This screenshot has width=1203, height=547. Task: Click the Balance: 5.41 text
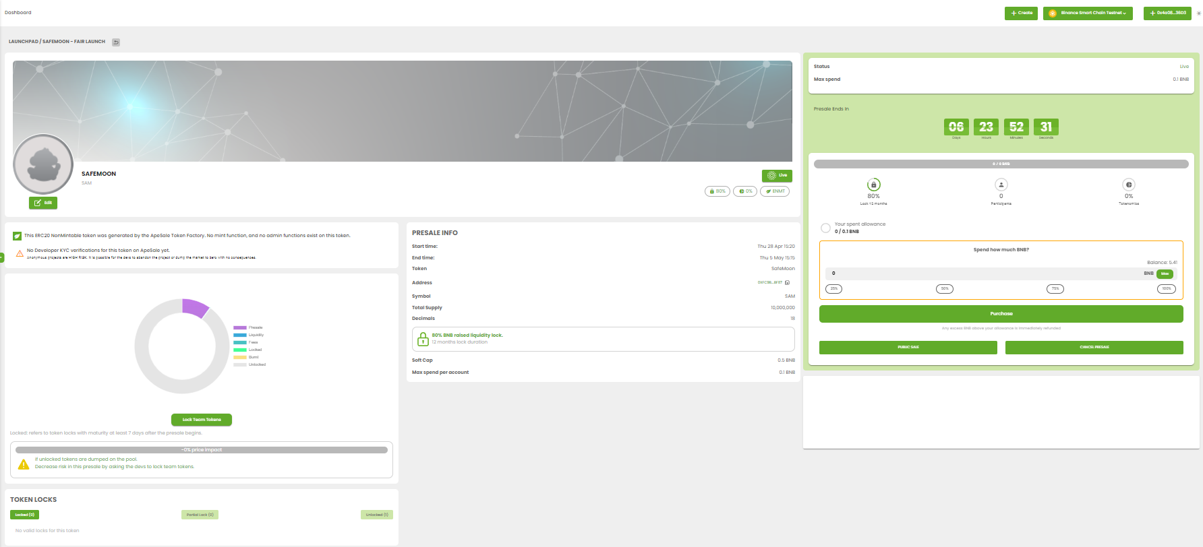1162,263
